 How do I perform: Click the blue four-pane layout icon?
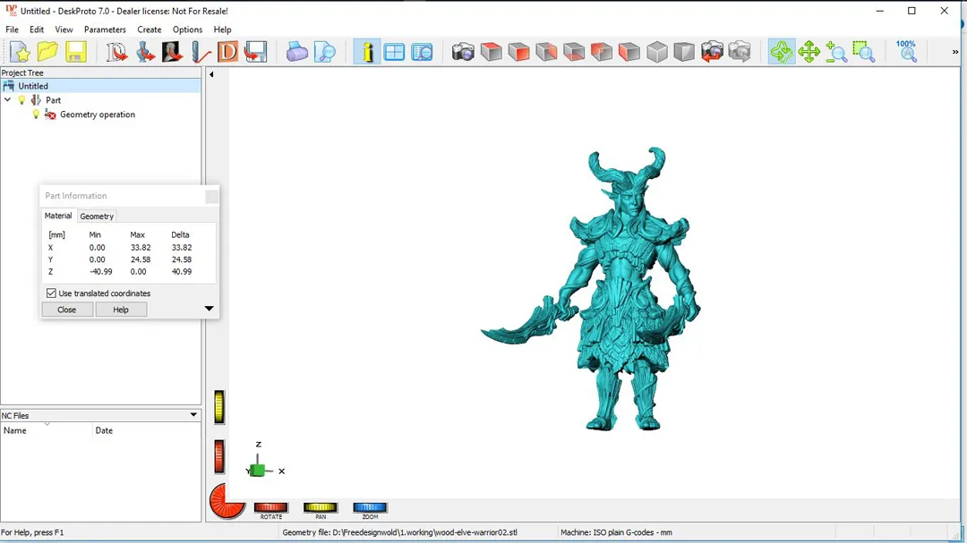394,52
